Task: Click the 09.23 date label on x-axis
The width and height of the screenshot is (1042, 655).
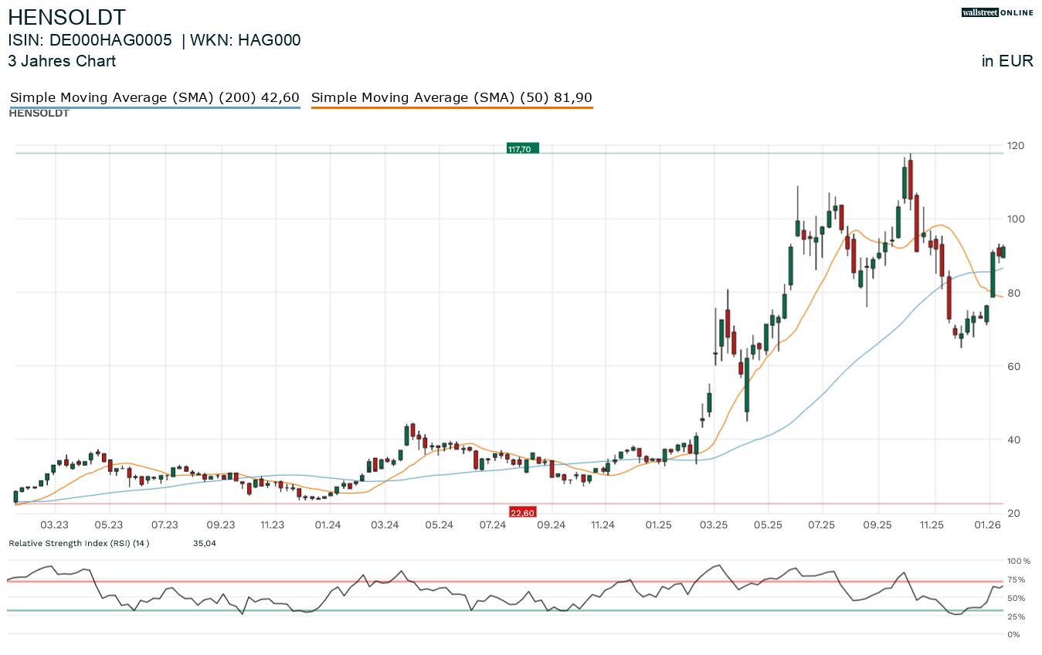Action: [x=220, y=525]
